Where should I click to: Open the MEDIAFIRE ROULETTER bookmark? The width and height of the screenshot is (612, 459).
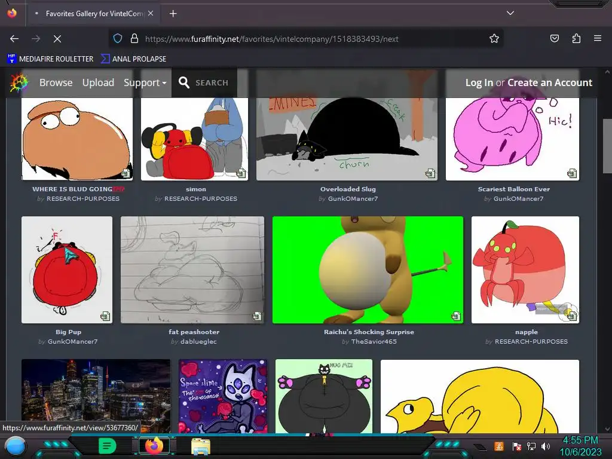pyautogui.click(x=50, y=59)
